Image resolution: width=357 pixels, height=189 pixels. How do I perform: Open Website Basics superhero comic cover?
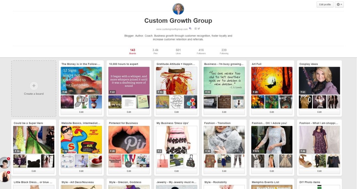pyautogui.click(x=81, y=140)
